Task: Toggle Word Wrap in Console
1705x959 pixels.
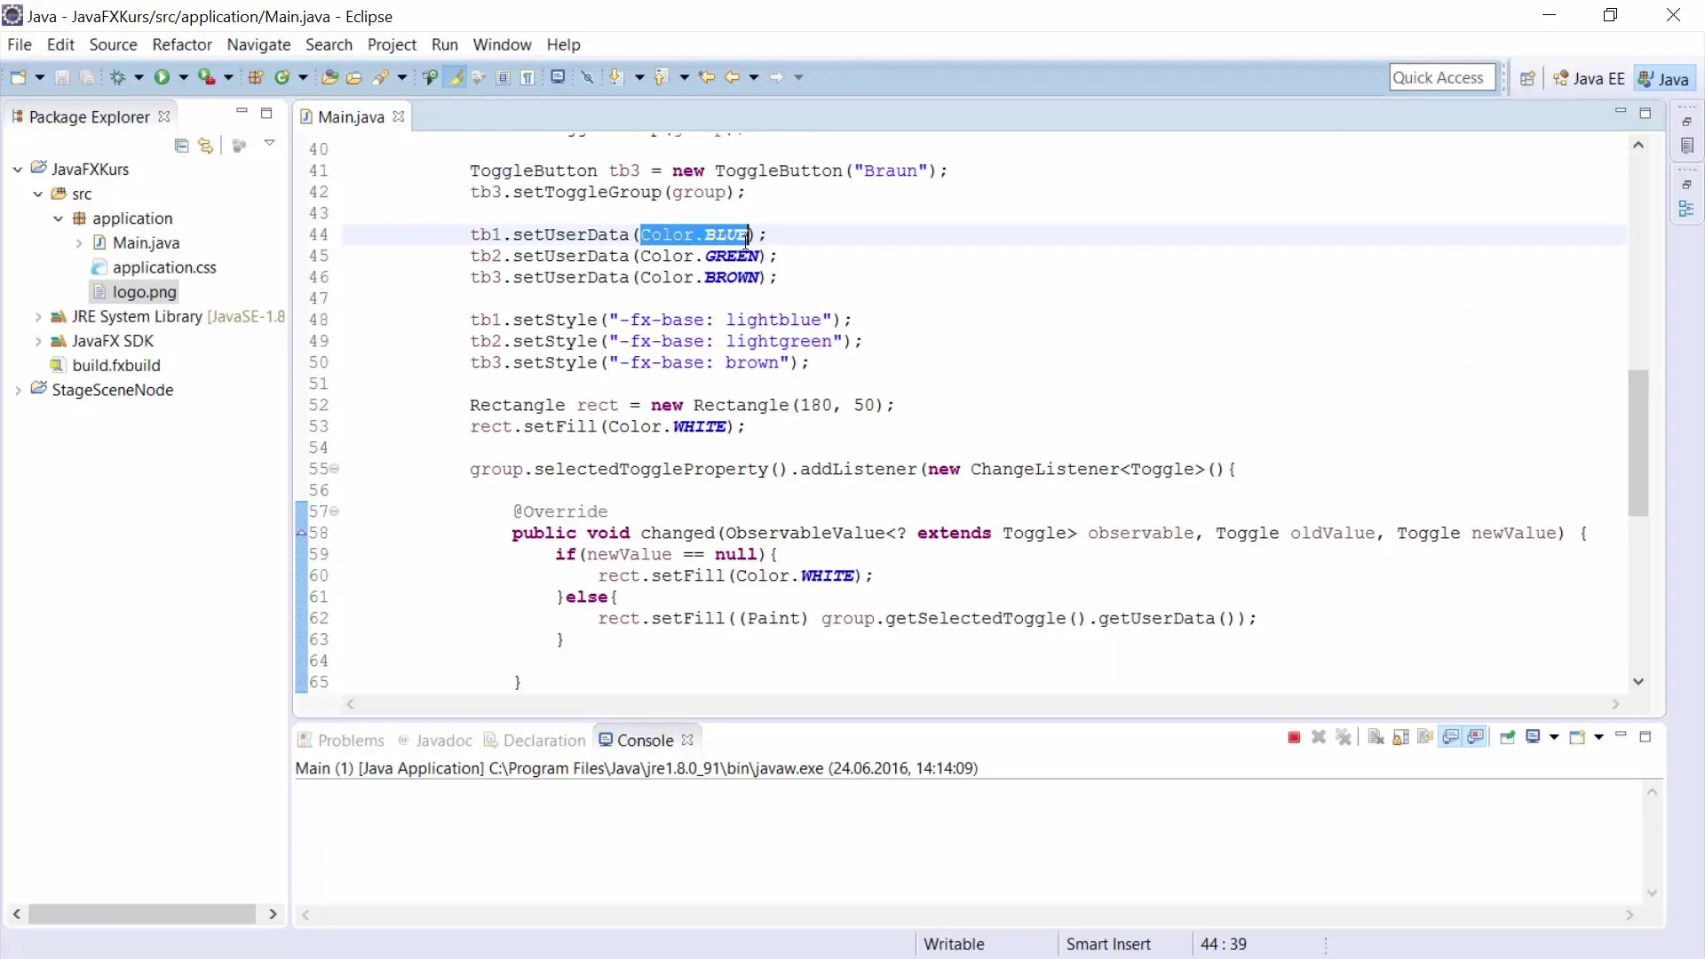Action: [x=1425, y=738]
